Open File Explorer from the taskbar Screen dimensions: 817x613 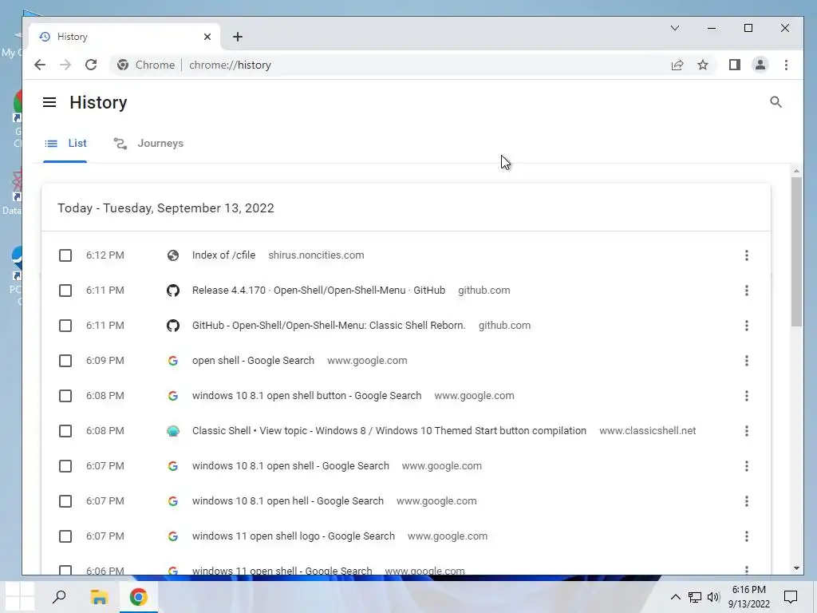pyautogui.click(x=99, y=597)
